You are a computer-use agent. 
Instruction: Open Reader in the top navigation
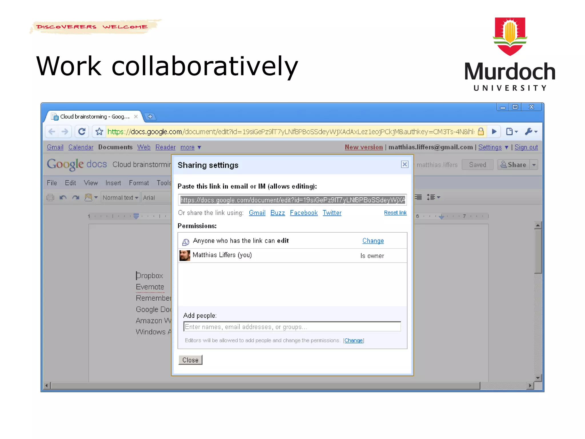165,147
